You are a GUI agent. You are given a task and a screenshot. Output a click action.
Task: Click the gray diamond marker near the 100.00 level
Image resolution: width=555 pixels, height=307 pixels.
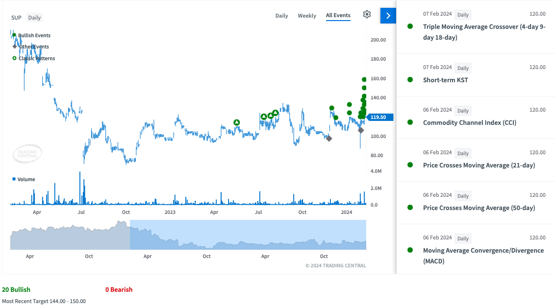[x=329, y=138]
